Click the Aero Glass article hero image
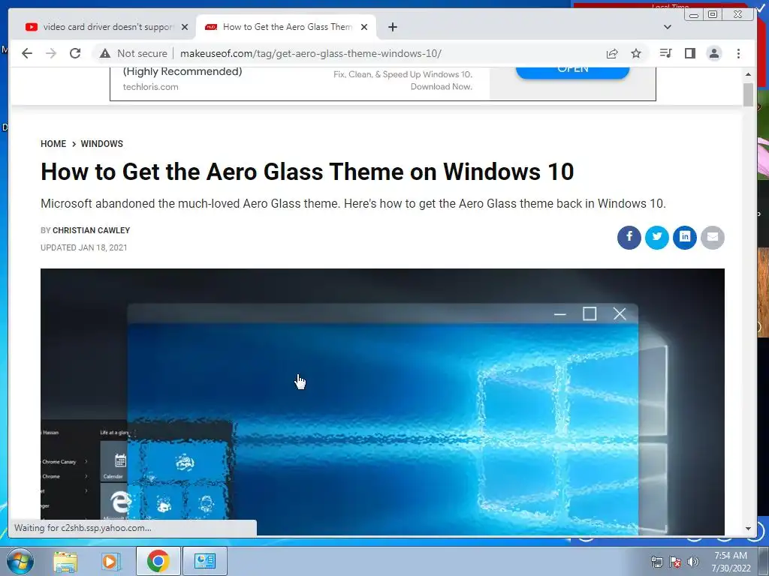769x576 pixels. click(x=382, y=402)
